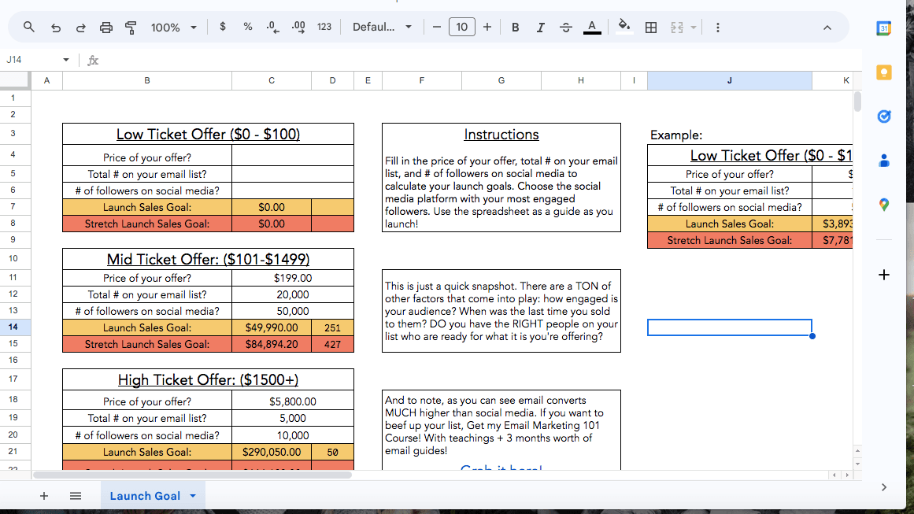Open more number formats (123)
The image size is (914, 514).
pyautogui.click(x=324, y=27)
